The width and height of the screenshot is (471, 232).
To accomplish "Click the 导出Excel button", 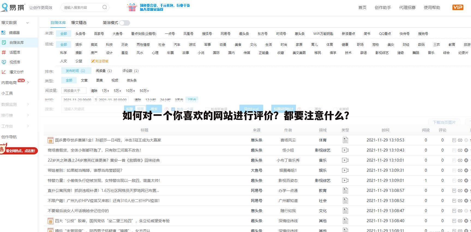I will [251, 109].
